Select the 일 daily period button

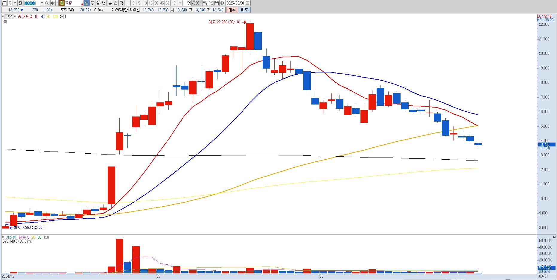[x=86, y=3]
